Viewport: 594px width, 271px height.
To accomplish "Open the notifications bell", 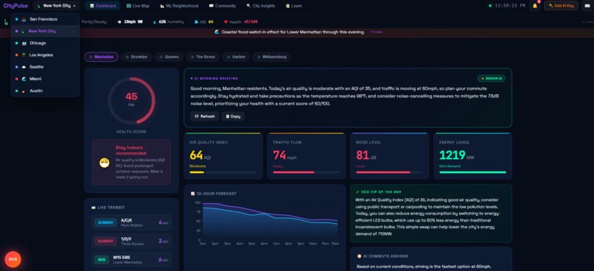I will (x=534, y=6).
